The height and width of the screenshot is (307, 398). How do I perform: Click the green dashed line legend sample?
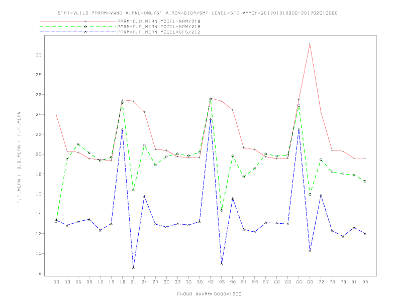click(x=78, y=27)
